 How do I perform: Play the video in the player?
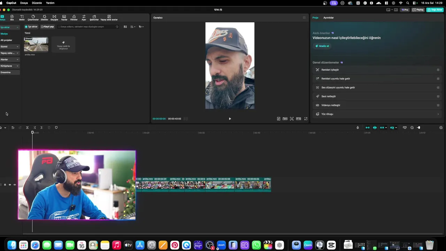230,119
